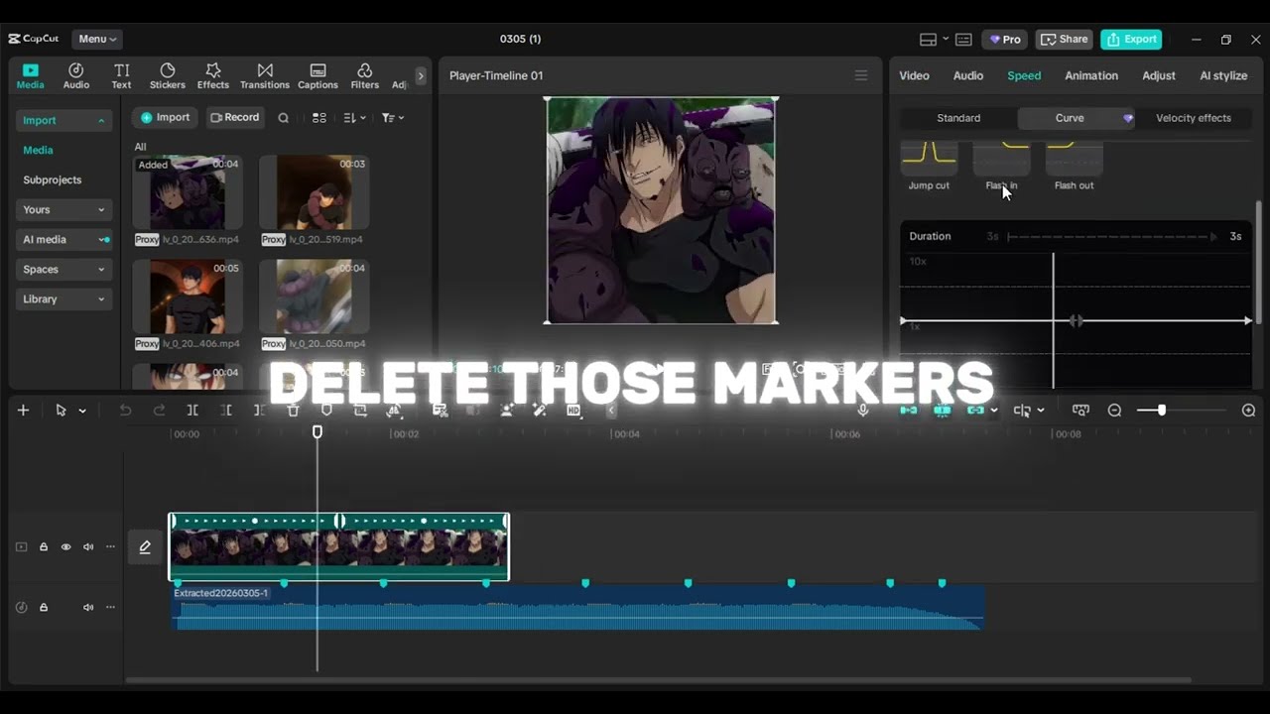Open the Effects panel
The width and height of the screenshot is (1270, 714).
tap(212, 76)
